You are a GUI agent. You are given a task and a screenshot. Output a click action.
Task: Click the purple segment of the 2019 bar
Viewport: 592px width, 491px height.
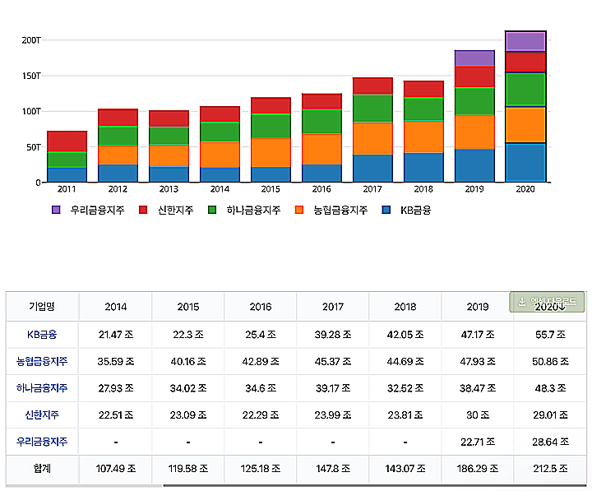coord(474,58)
